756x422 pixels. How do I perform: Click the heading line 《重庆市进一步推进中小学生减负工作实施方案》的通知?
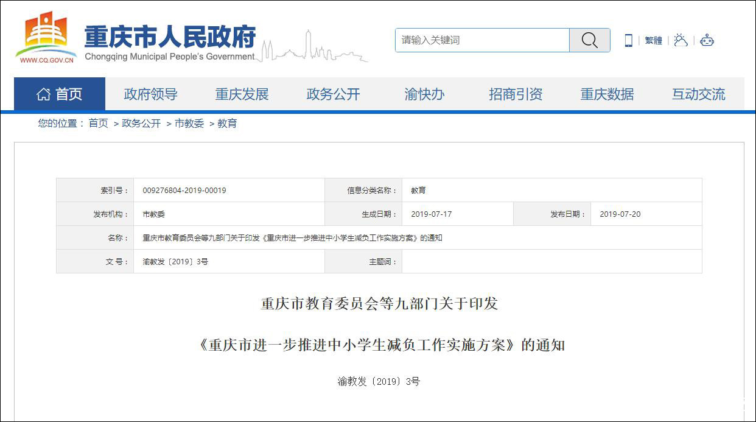point(382,345)
